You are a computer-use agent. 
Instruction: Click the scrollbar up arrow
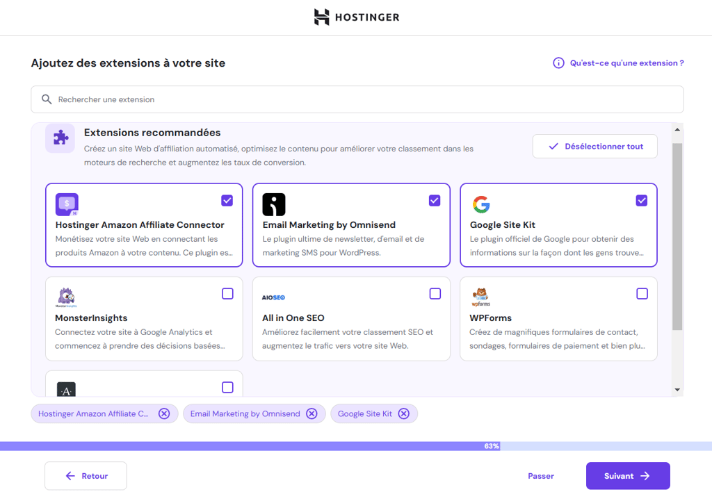(x=677, y=130)
